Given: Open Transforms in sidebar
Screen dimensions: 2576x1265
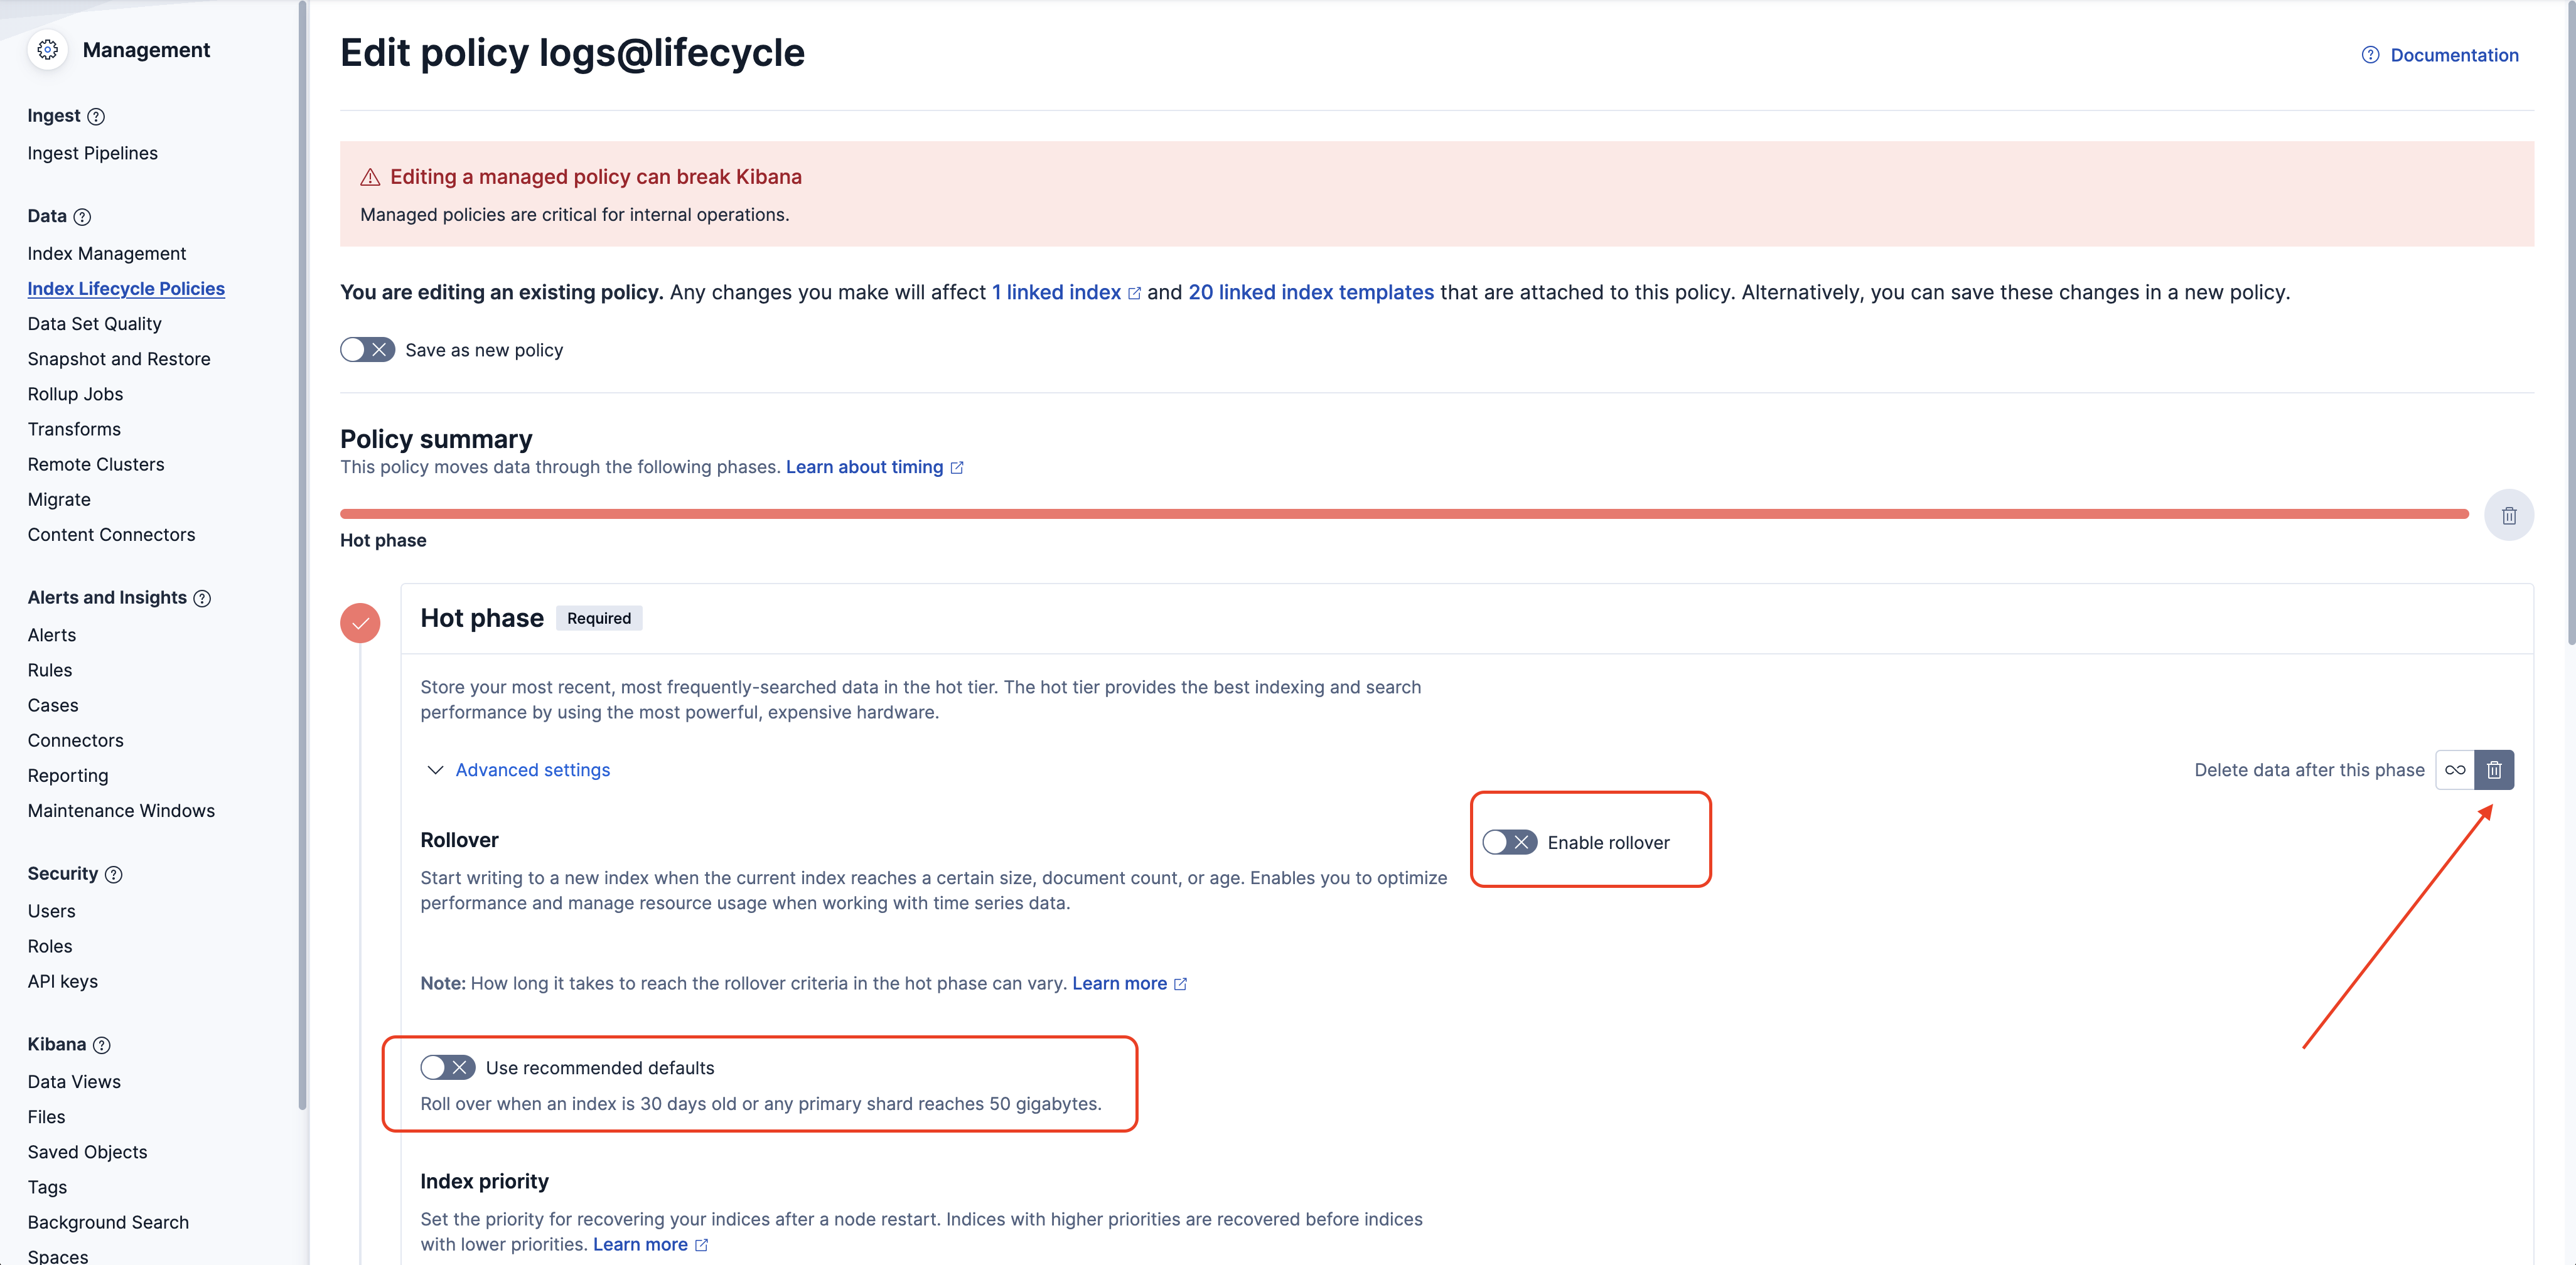Looking at the screenshot, I should [74, 429].
